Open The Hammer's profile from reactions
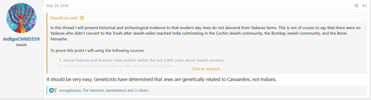Screen dimensions: 371x100 click(93, 90)
